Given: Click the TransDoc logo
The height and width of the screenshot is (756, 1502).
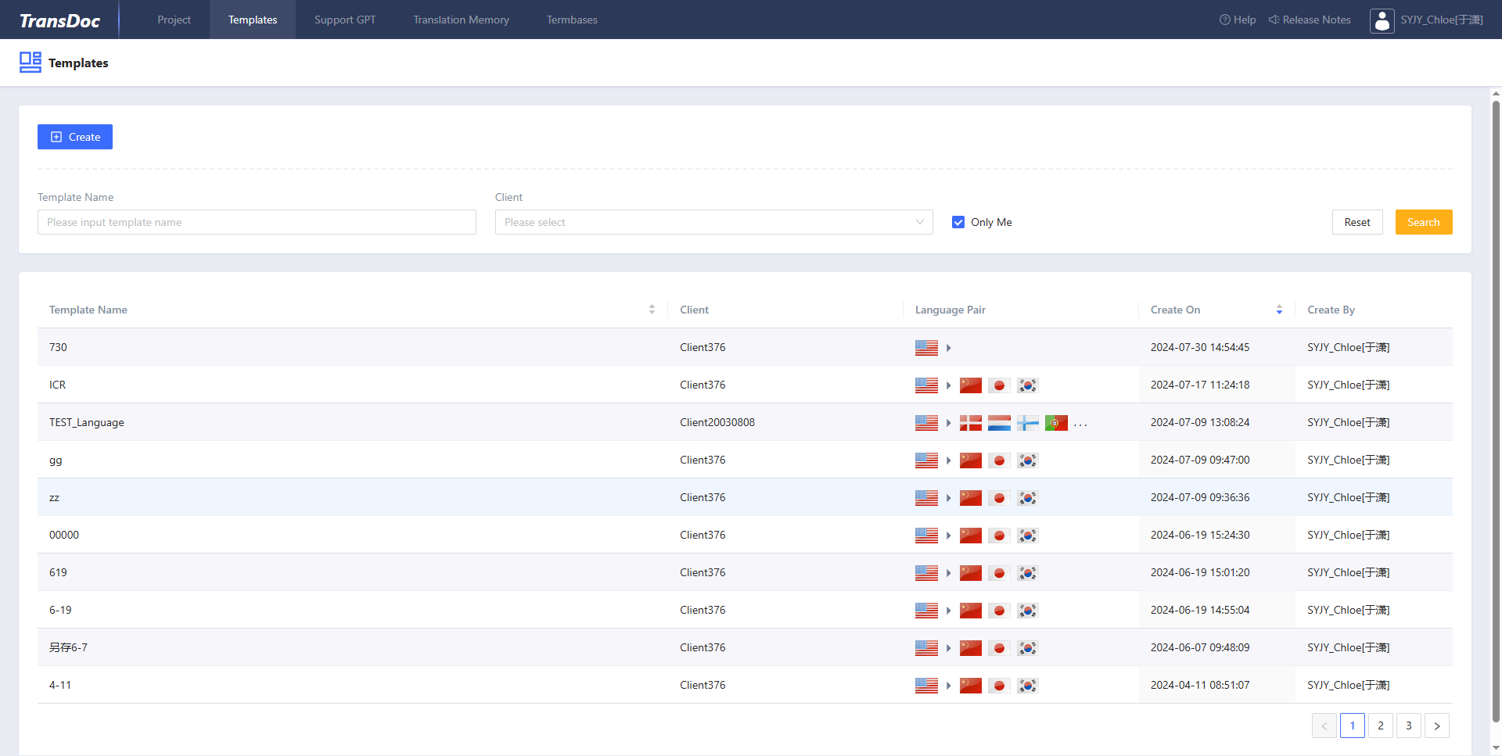Looking at the screenshot, I should [x=59, y=20].
